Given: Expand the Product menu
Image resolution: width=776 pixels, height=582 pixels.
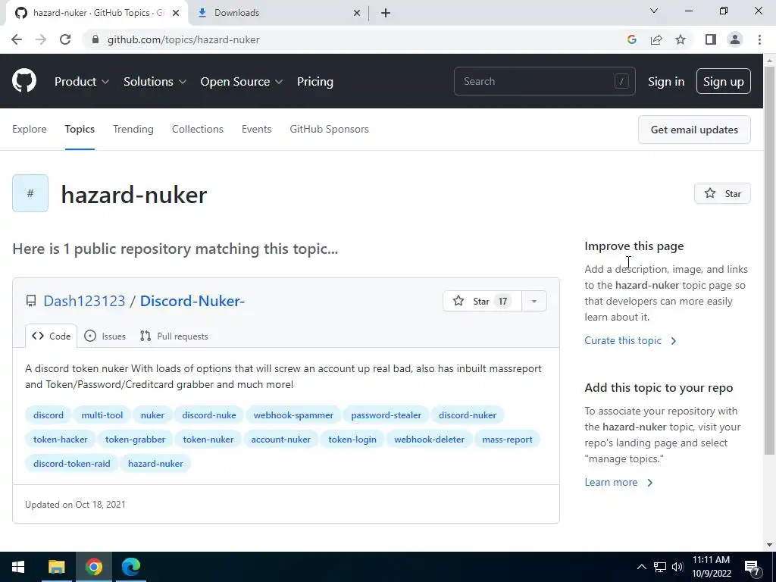Looking at the screenshot, I should click(x=82, y=82).
